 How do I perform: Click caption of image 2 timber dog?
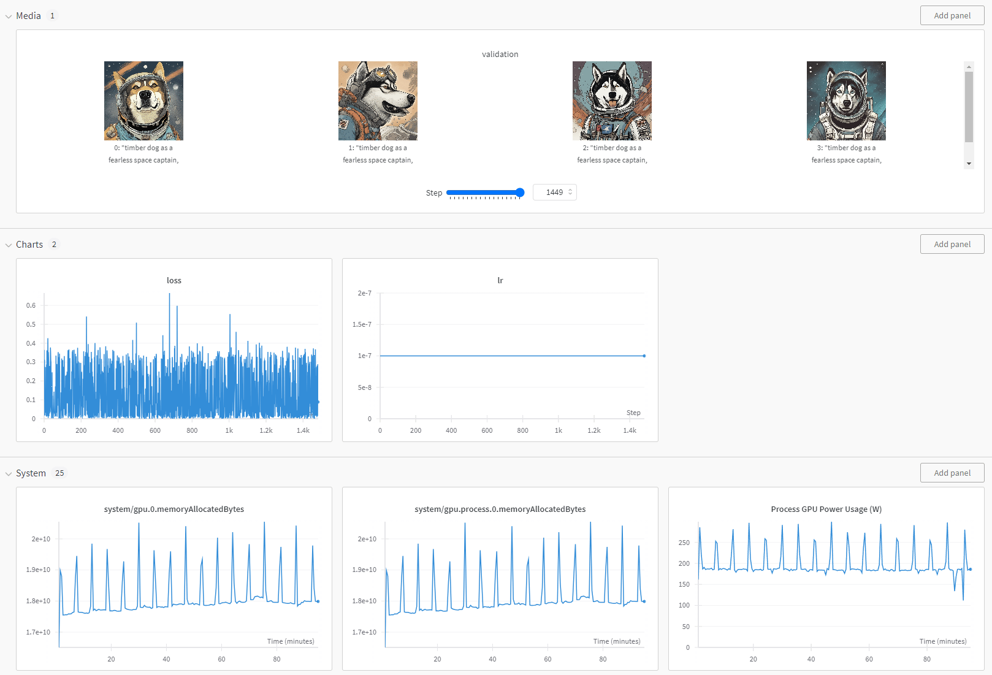[x=612, y=154]
